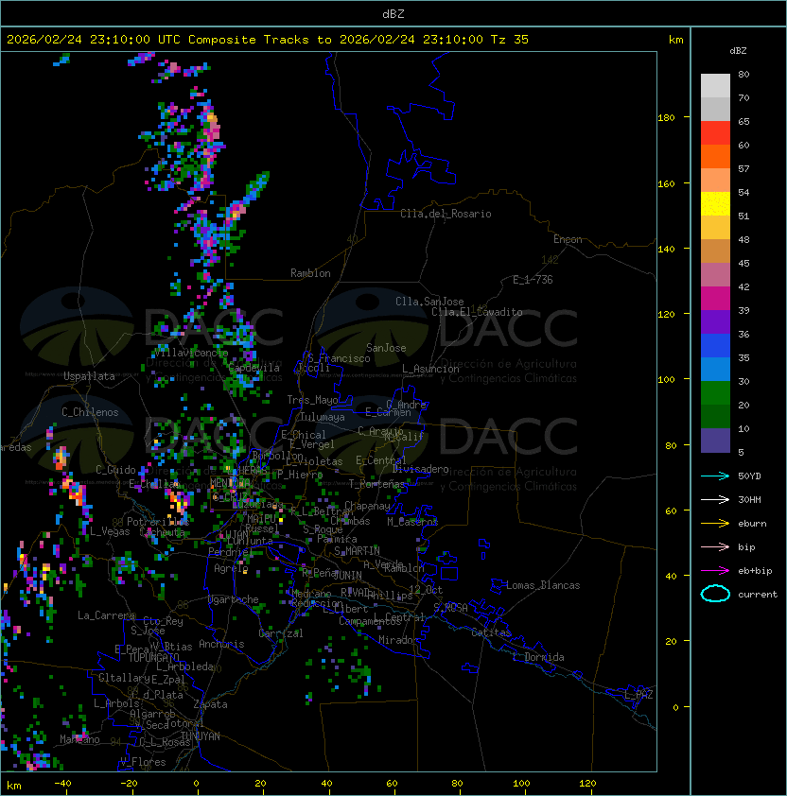Click the 'Agrelo' map label
Screen dimensions: 787x796
231,568
